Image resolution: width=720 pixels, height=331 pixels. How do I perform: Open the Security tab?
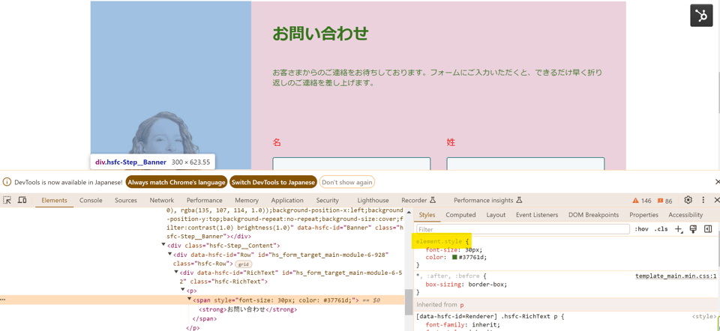pyautogui.click(x=328, y=201)
